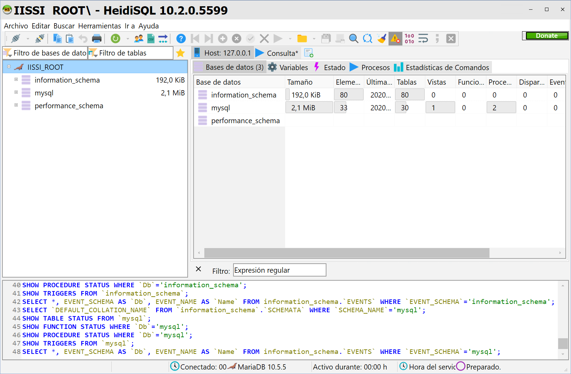This screenshot has height=374, width=571.
Task: Toggle word wrap reformatter icon in toolbar
Action: tap(423, 39)
